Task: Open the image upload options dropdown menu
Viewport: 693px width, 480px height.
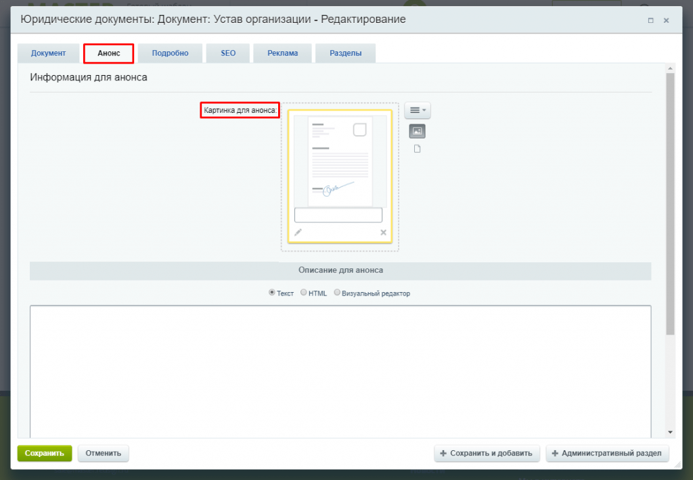Action: 417,110
